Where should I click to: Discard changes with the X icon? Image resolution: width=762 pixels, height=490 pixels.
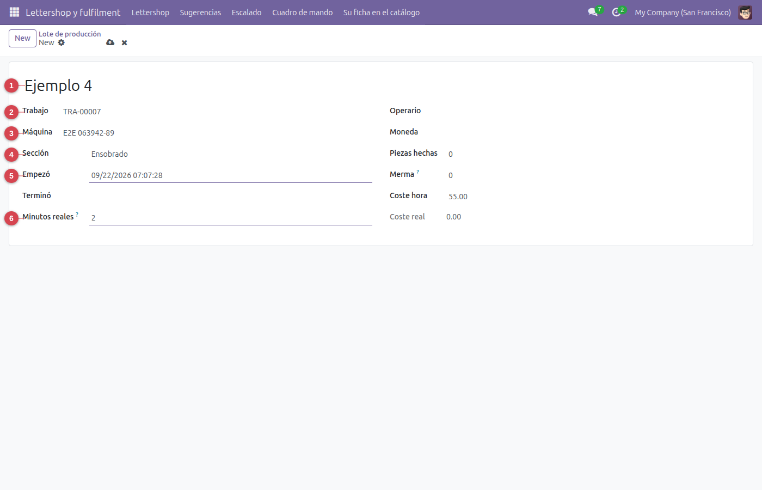[x=125, y=42]
